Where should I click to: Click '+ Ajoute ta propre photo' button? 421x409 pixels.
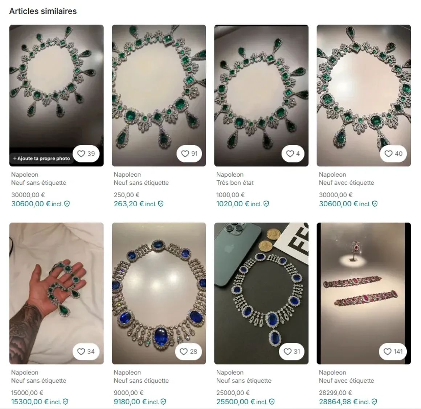tap(42, 158)
